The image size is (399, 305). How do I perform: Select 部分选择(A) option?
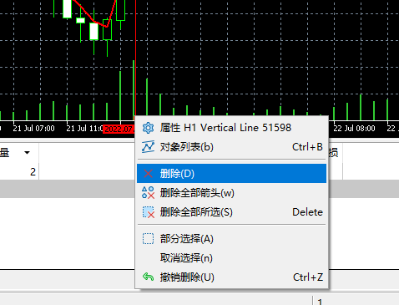[x=231, y=239]
